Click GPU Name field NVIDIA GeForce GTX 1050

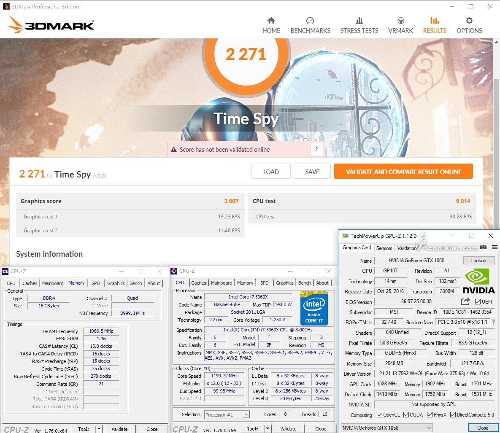pos(416,261)
